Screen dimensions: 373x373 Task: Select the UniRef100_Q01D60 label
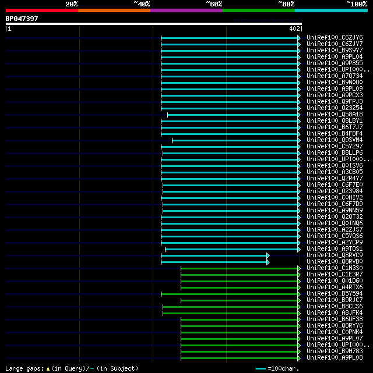[x=335, y=280]
